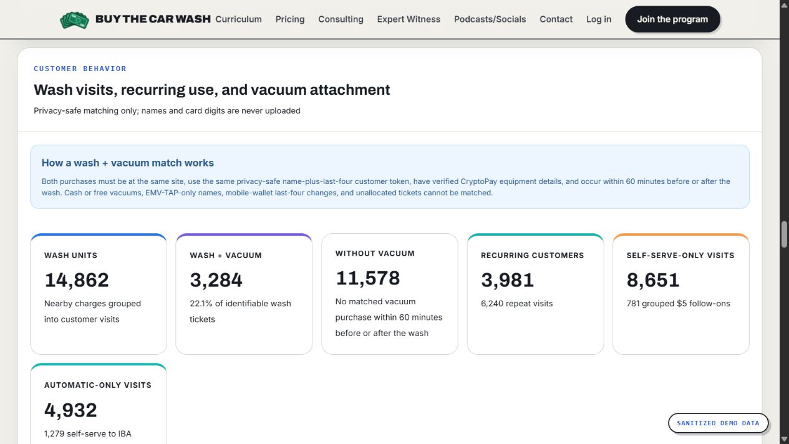This screenshot has height=444, width=789.
Task: Select the Recurring Customers card
Action: tap(535, 294)
